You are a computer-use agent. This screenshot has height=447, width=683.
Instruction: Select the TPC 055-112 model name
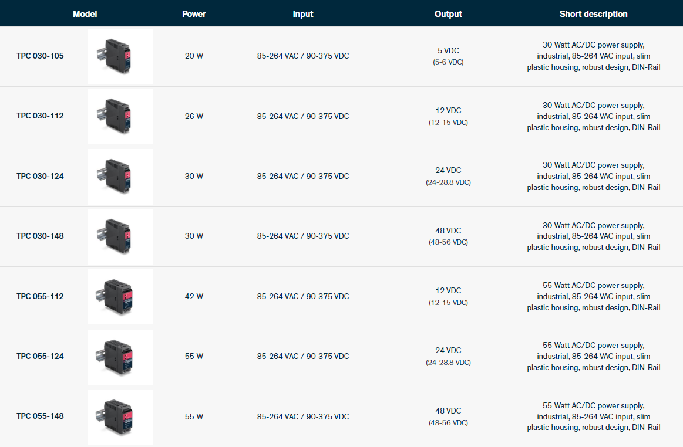coord(40,296)
